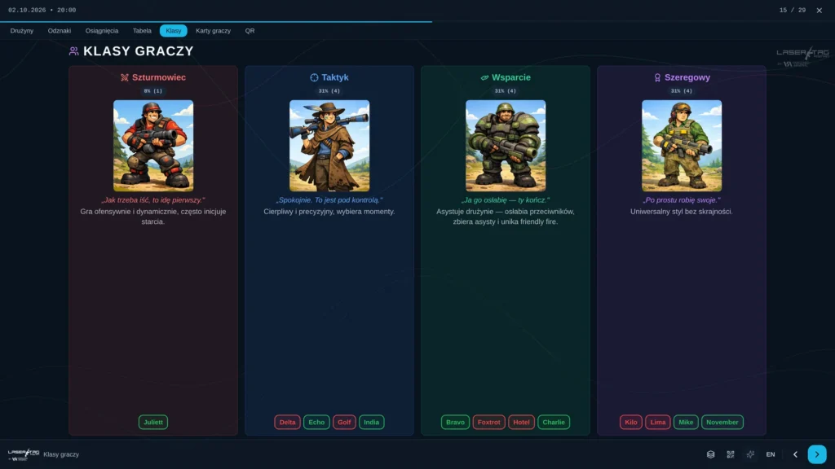
Task: Select the Klasy tab
Action: point(174,31)
